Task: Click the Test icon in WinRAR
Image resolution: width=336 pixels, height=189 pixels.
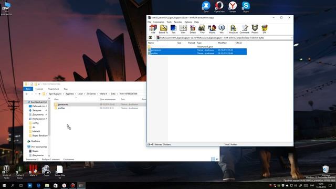Action: pos(173,29)
